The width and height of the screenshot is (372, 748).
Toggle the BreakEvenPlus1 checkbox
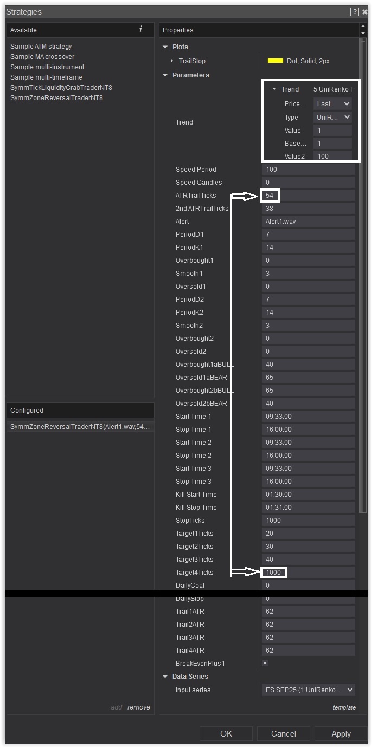[x=265, y=663]
